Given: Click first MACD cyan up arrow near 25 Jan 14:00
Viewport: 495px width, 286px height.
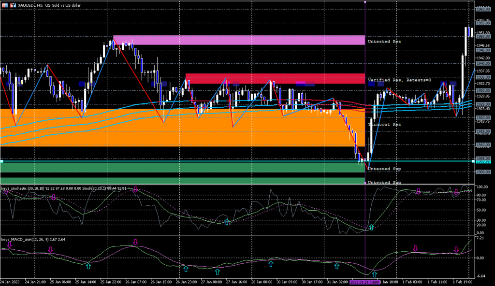Looking at the screenshot, I should click(x=88, y=266).
